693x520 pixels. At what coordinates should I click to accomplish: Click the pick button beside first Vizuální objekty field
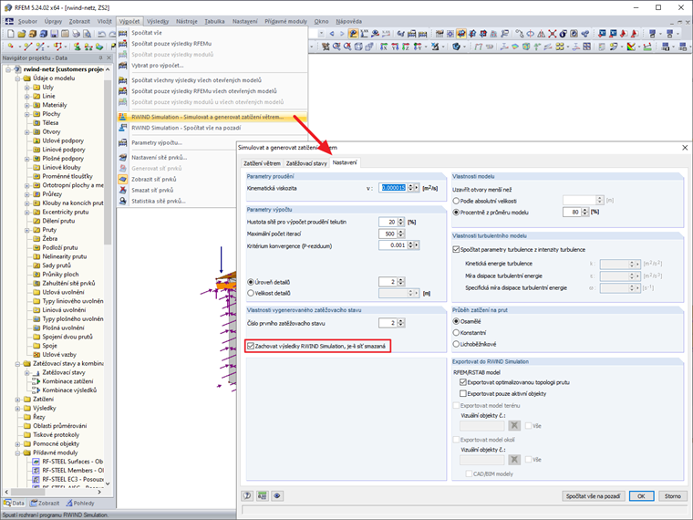point(514,426)
